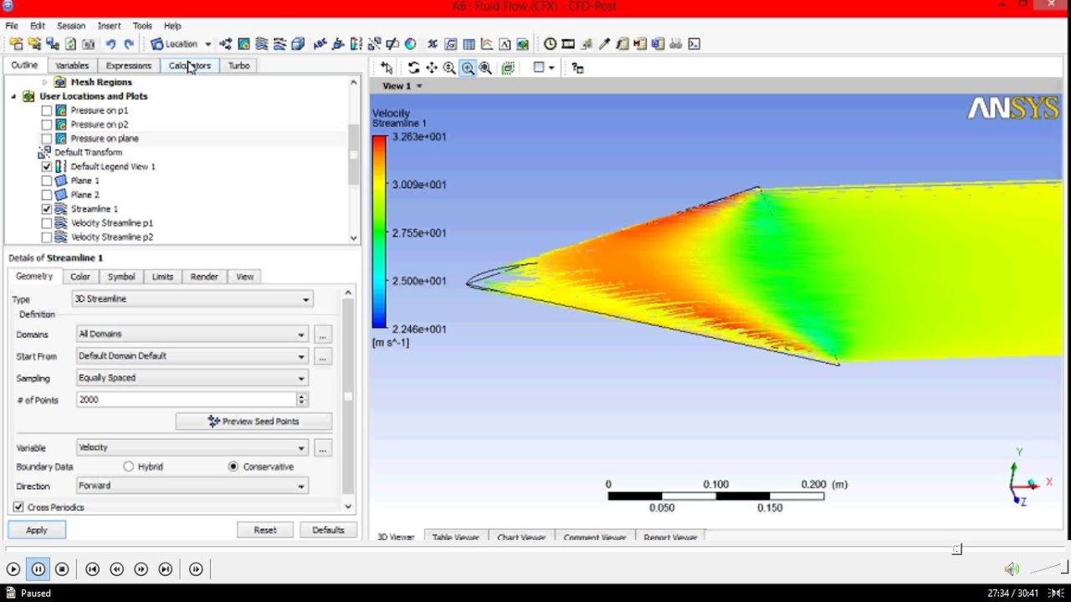Collapse User Locations and Plots node

(13, 96)
